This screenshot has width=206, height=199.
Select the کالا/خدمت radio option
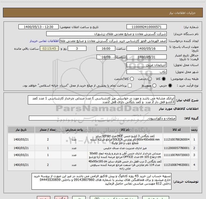click(132, 79)
